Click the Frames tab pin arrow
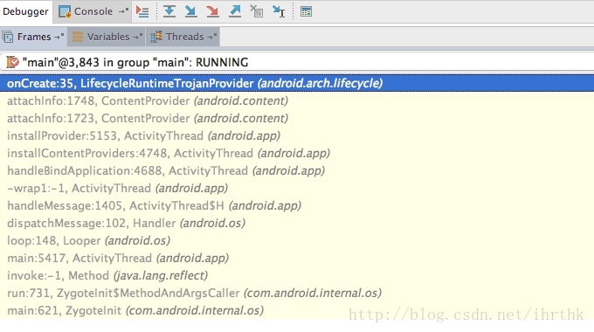 pos(59,37)
